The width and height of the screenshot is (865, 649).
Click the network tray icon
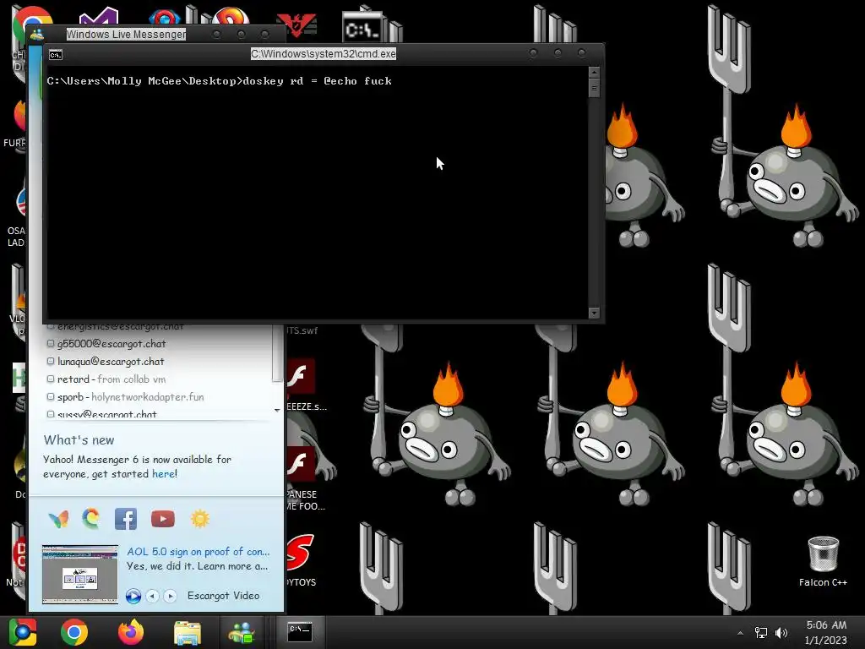click(761, 633)
